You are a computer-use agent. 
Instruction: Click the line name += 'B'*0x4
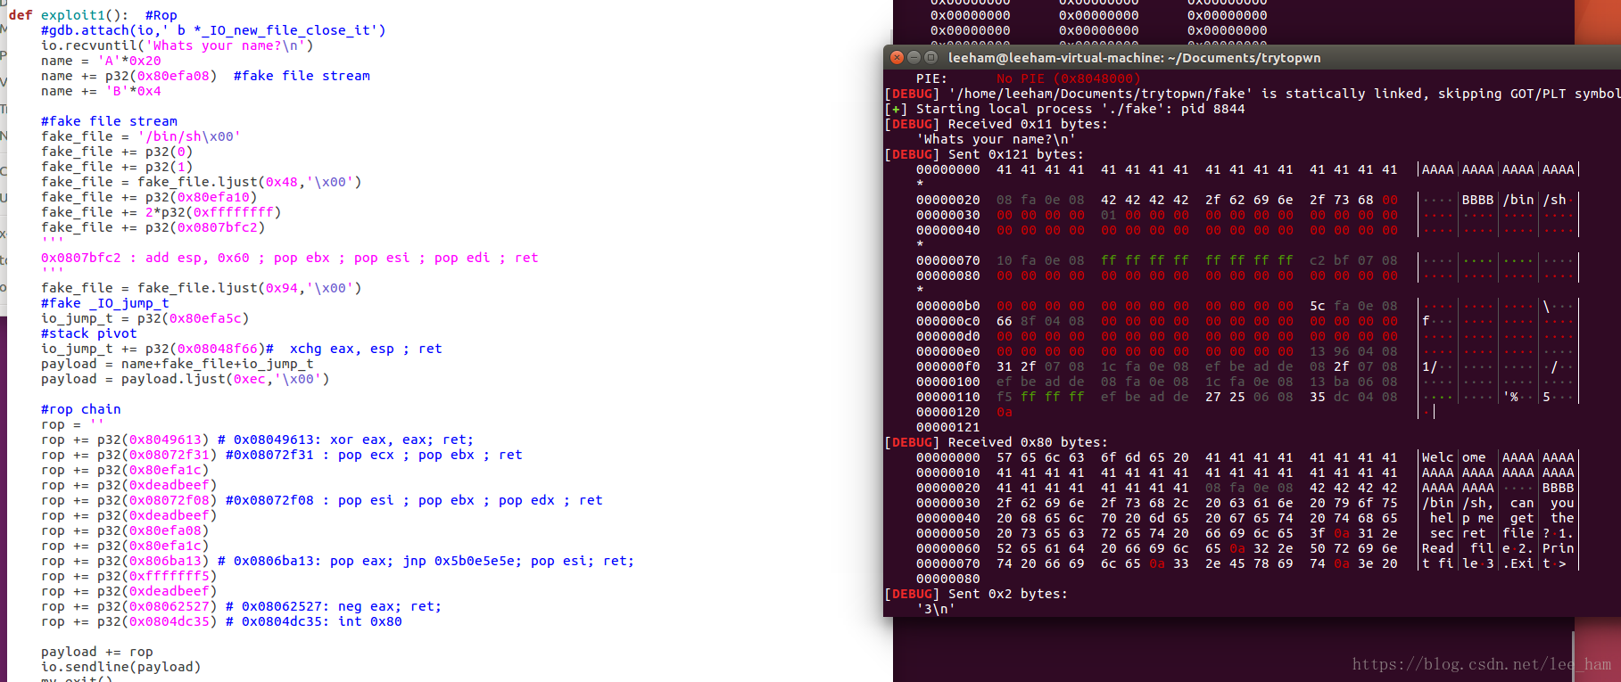(x=101, y=91)
